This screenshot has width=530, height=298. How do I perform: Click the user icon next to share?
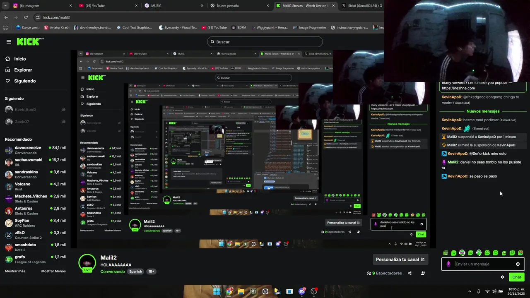coord(423,273)
